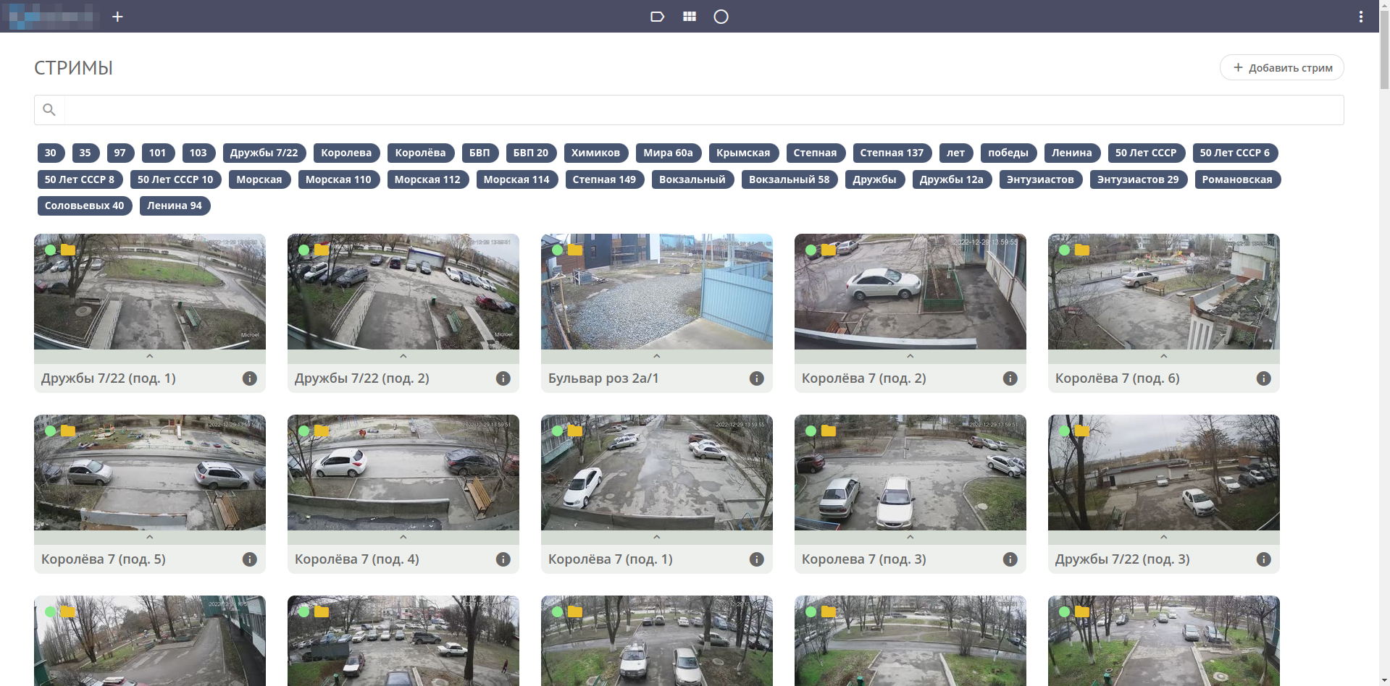Click folder icon on Бульвар роз 2а/1 thumbnail

pos(575,250)
